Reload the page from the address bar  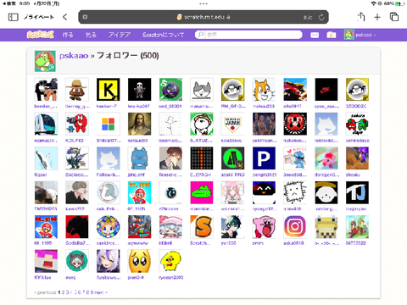tap(321, 17)
